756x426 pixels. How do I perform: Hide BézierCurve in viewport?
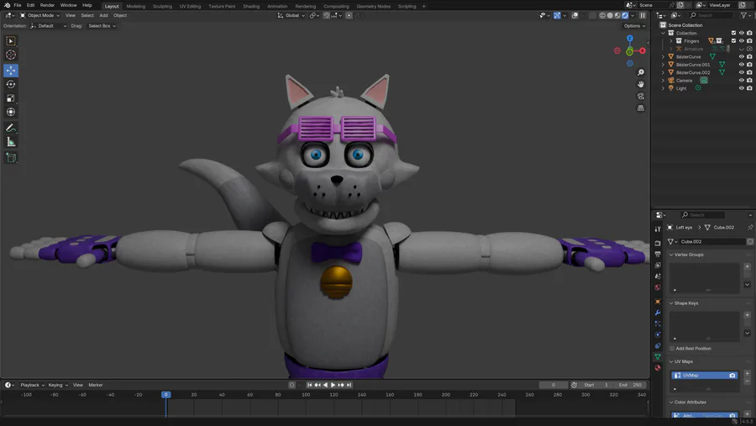pos(742,57)
